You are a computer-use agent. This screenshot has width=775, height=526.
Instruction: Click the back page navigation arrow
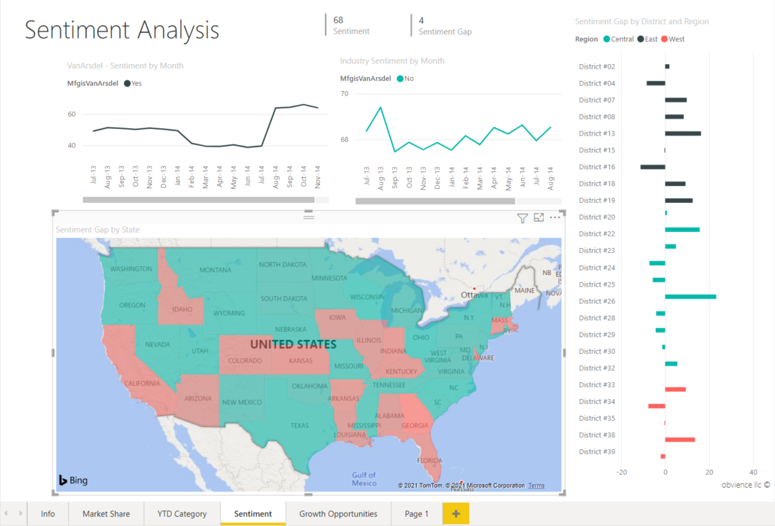pyautogui.click(x=8, y=513)
